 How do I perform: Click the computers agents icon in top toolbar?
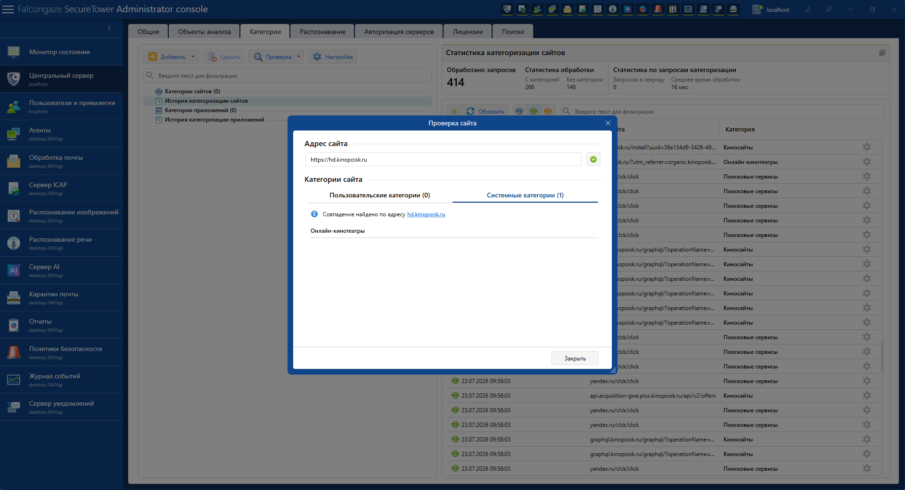(552, 9)
